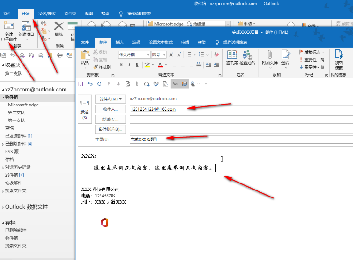Clear all formatting eraser icon
The width and height of the screenshot is (353, 260).
216,55
